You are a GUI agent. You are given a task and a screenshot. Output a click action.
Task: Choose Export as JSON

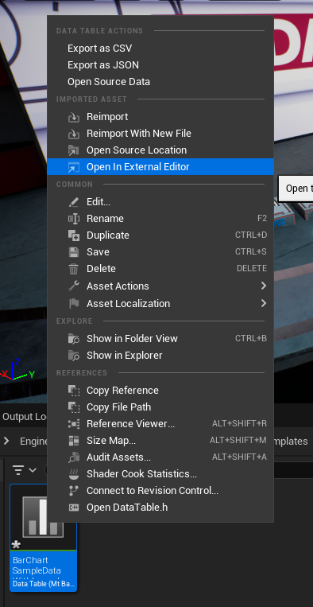pyautogui.click(x=160, y=65)
